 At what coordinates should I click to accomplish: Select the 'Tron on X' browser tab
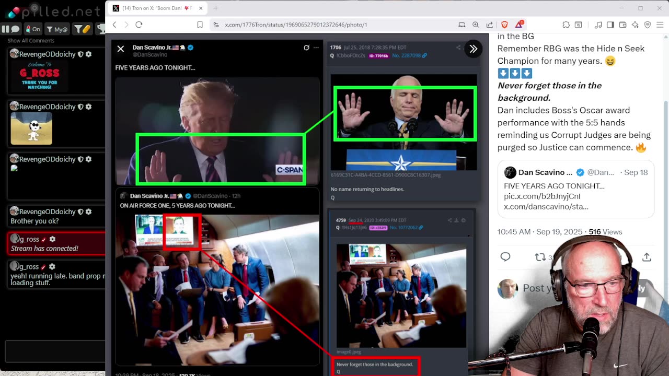pos(157,8)
